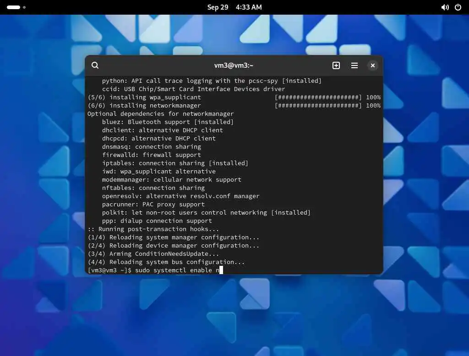
Task: Close the vm3@vm3 terminal window
Action: point(373,65)
